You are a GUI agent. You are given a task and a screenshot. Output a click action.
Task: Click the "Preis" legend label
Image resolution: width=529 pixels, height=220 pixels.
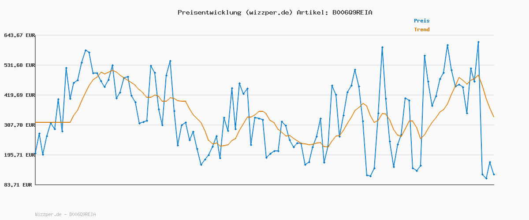click(421, 21)
